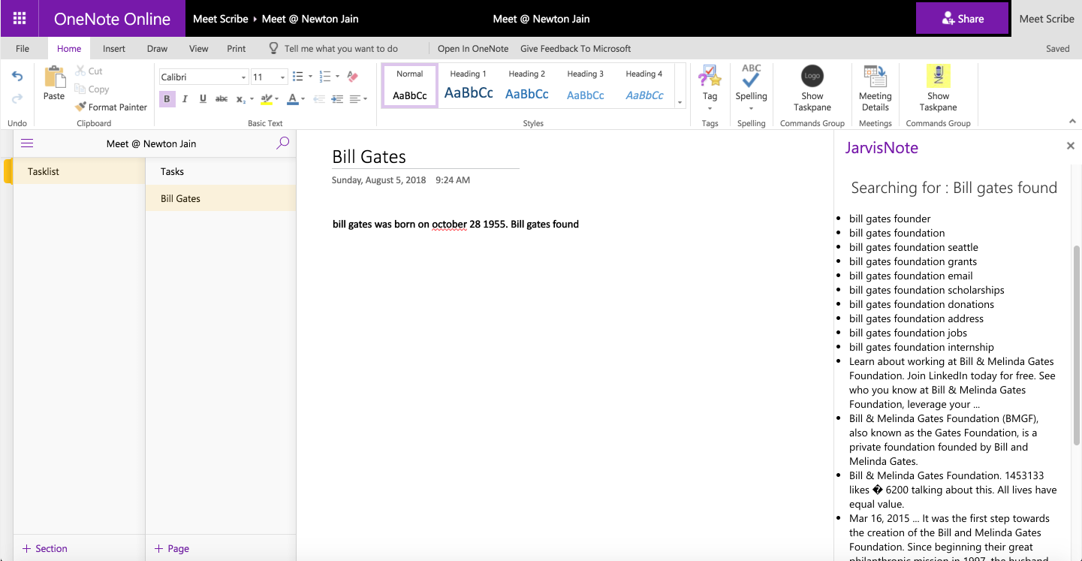The width and height of the screenshot is (1082, 561).
Task: Apply the Heading 1 style
Action: 469,86
